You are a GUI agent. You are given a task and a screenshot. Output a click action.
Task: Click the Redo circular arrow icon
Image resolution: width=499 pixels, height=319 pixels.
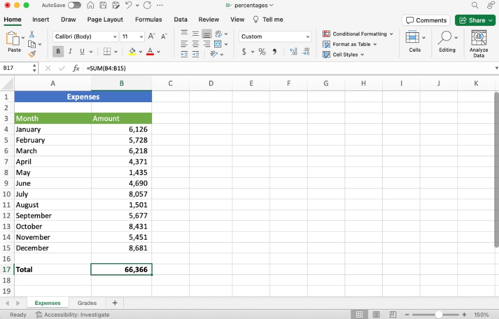click(x=147, y=5)
